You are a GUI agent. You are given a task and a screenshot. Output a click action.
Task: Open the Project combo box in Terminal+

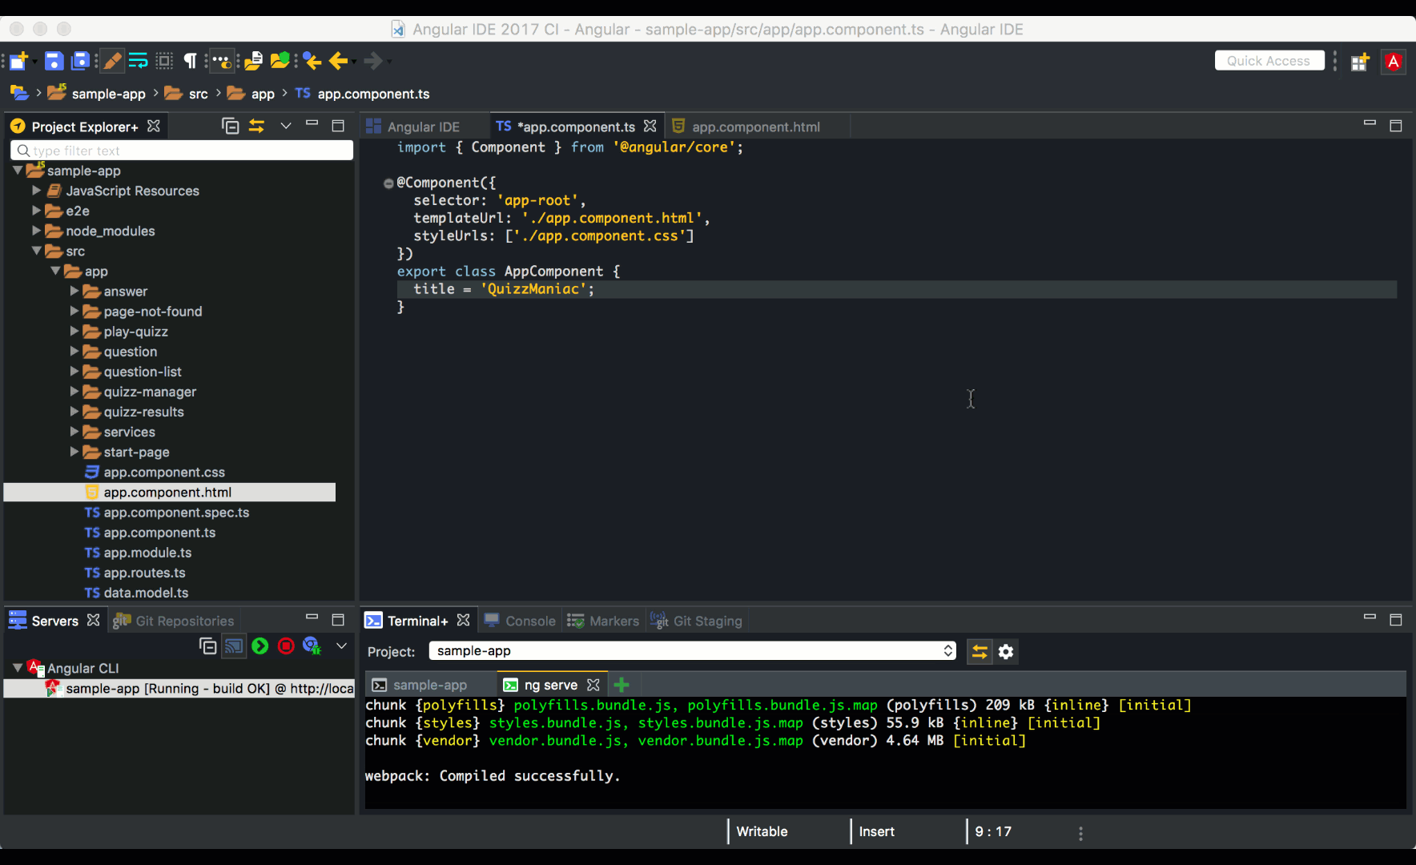click(693, 651)
